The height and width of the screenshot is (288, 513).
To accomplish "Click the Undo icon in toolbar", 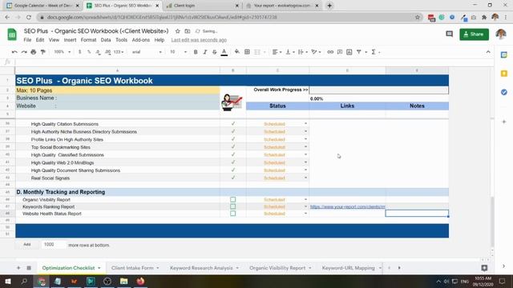I will 14,52.
